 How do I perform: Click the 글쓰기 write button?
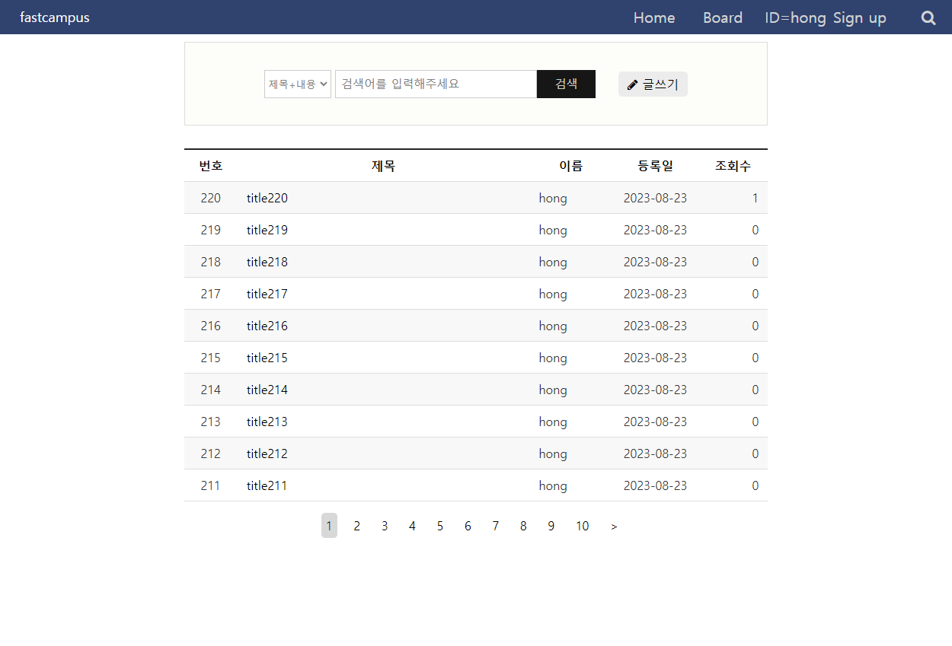(653, 84)
